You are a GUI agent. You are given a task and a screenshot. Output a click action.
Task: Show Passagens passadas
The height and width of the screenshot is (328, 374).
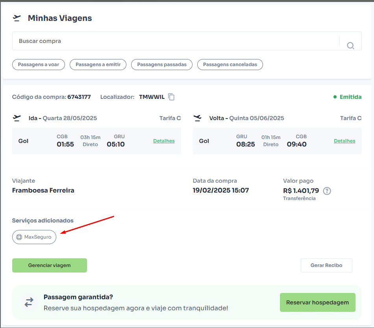pyautogui.click(x=162, y=65)
